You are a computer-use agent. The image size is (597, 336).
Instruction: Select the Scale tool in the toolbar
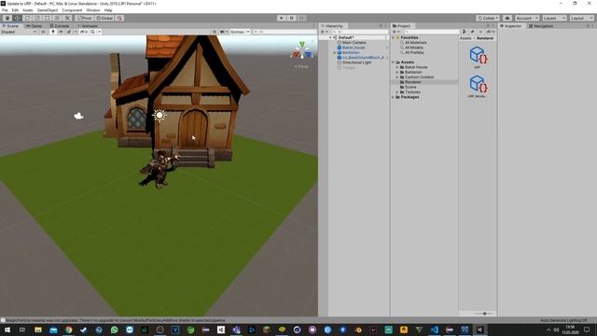point(37,18)
